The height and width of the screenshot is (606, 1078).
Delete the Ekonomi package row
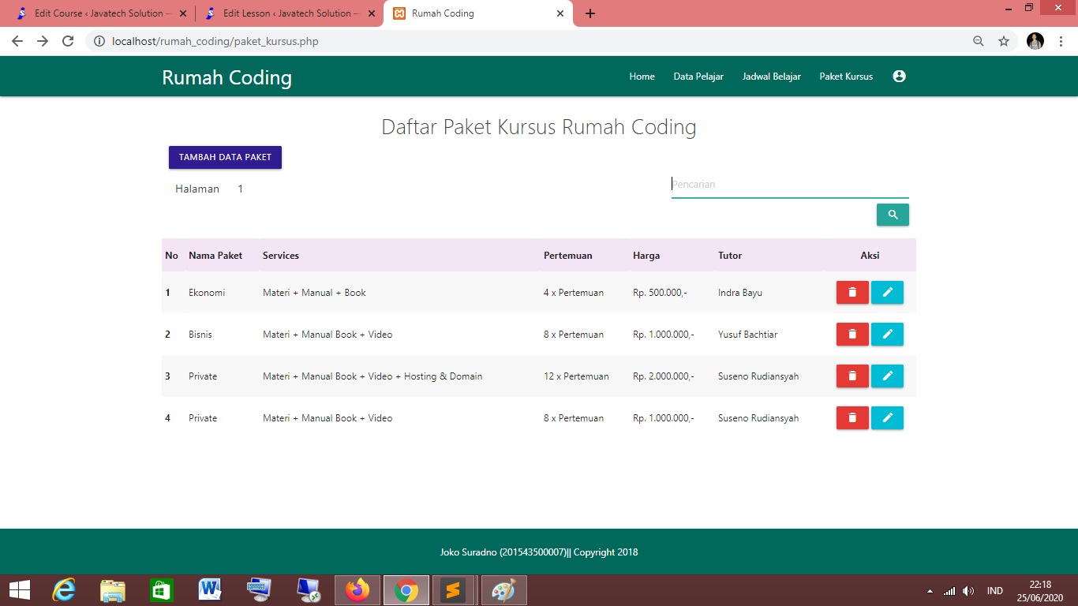(852, 293)
